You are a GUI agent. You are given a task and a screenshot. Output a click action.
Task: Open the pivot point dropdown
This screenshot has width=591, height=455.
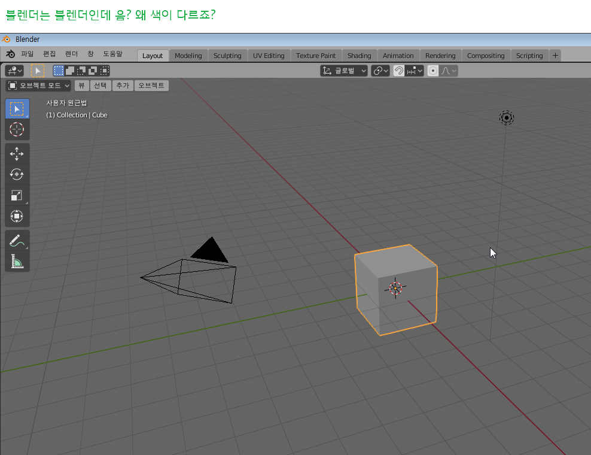click(x=380, y=71)
